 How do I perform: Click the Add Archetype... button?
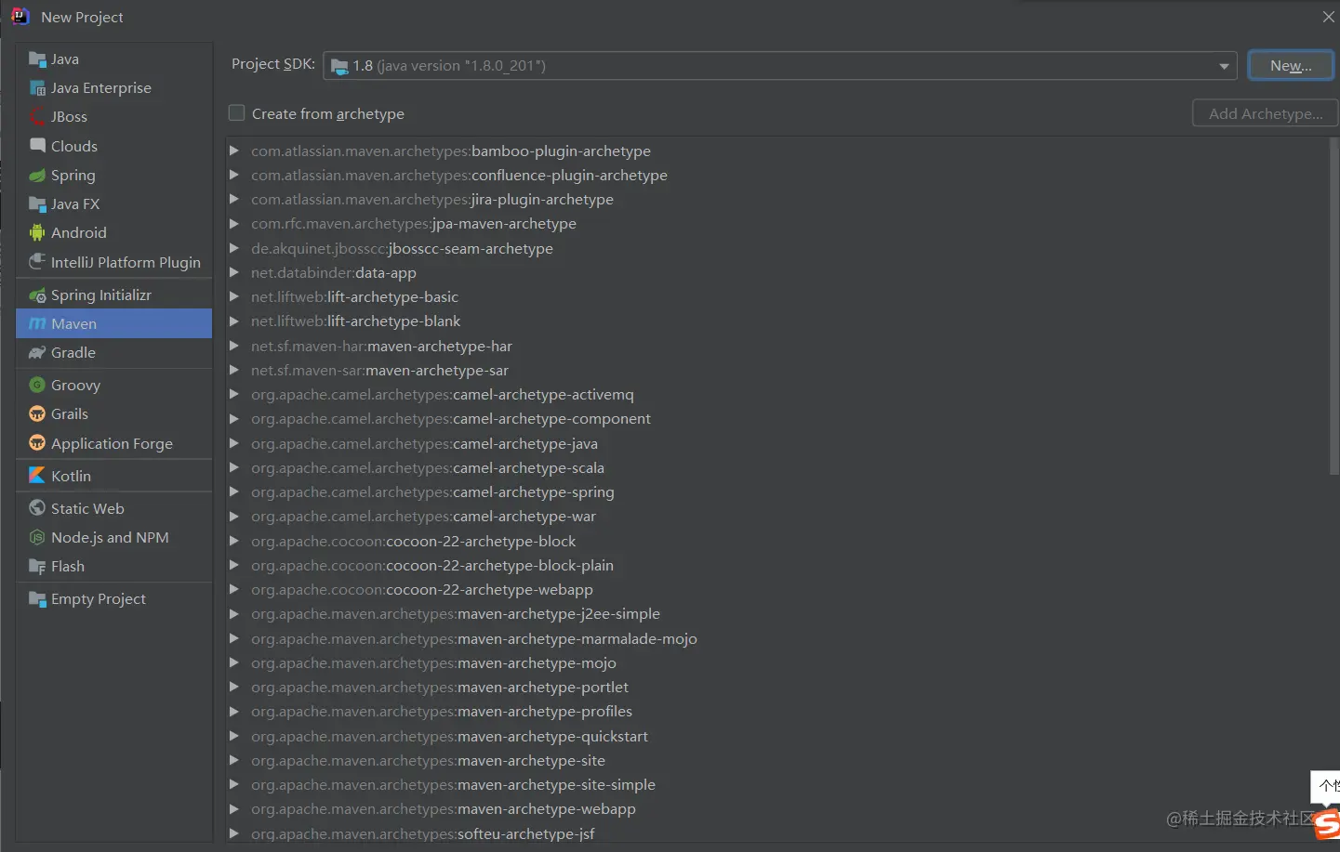[1265, 113]
